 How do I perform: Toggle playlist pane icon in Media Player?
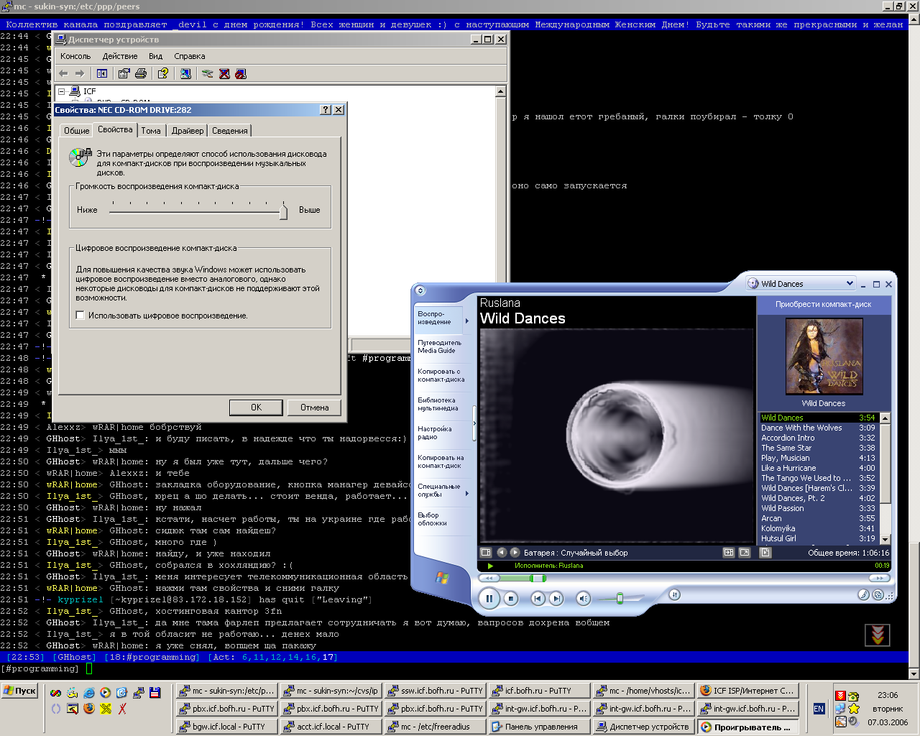click(x=765, y=553)
